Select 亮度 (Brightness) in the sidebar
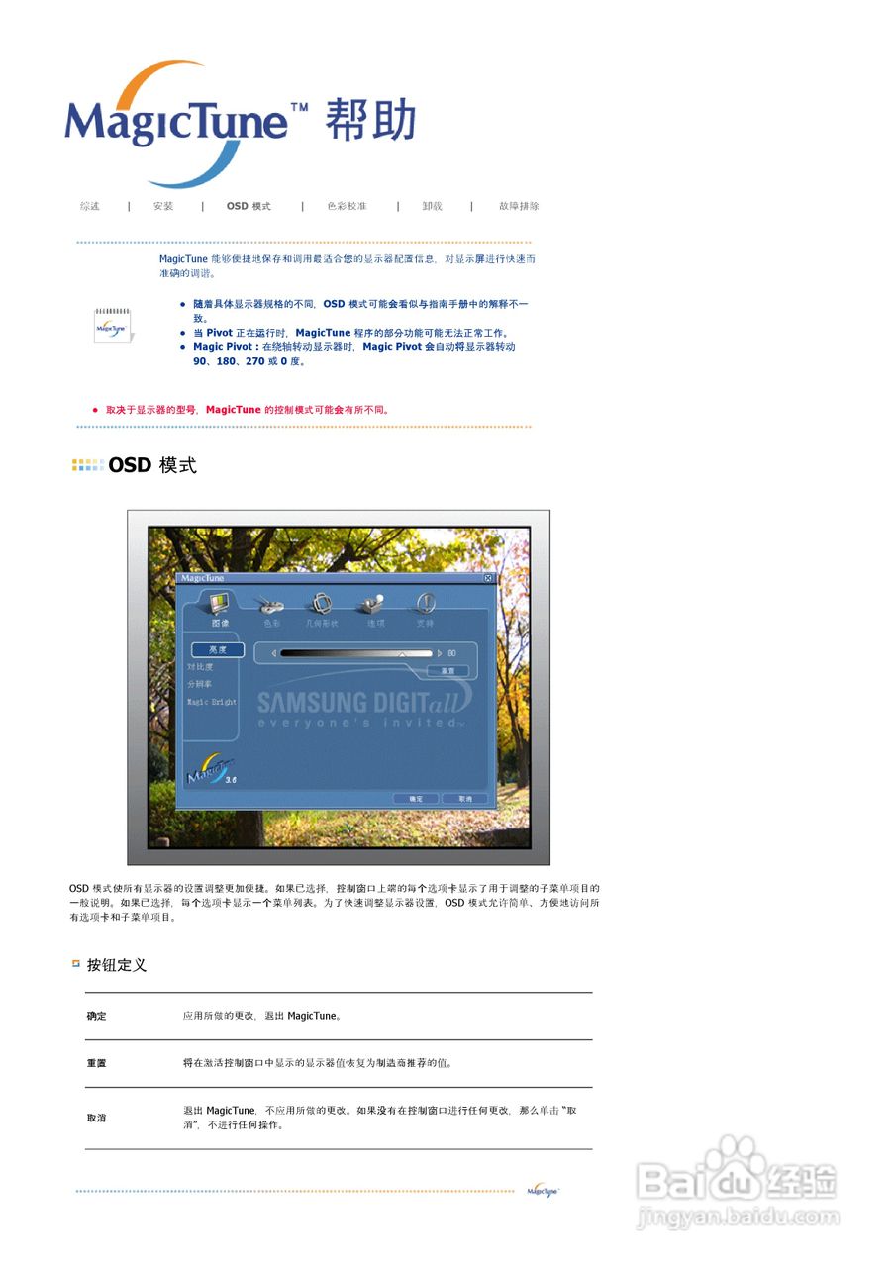 [x=217, y=648]
